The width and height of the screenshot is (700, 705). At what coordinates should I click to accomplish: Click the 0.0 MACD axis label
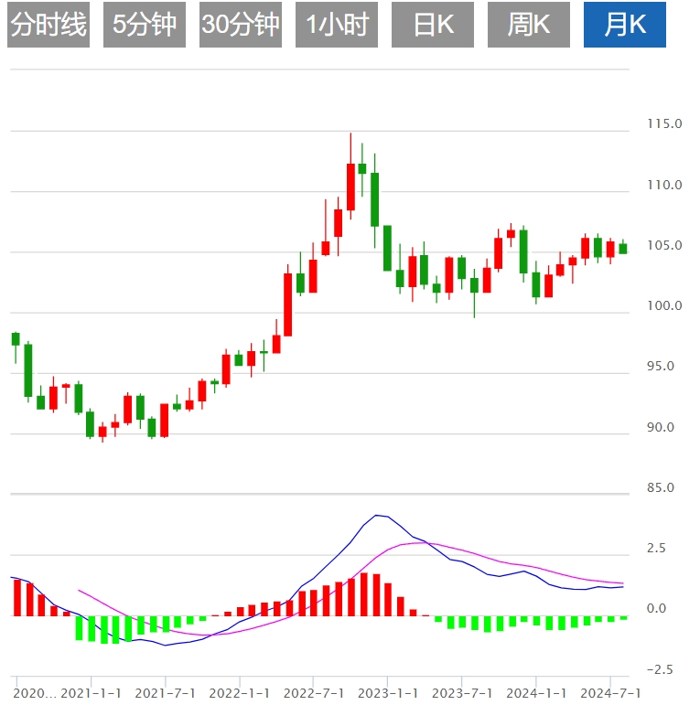656,608
